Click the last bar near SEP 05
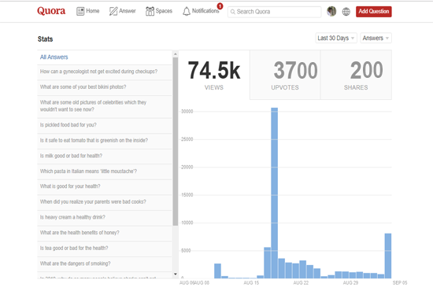The image size is (433, 291). coord(388,256)
